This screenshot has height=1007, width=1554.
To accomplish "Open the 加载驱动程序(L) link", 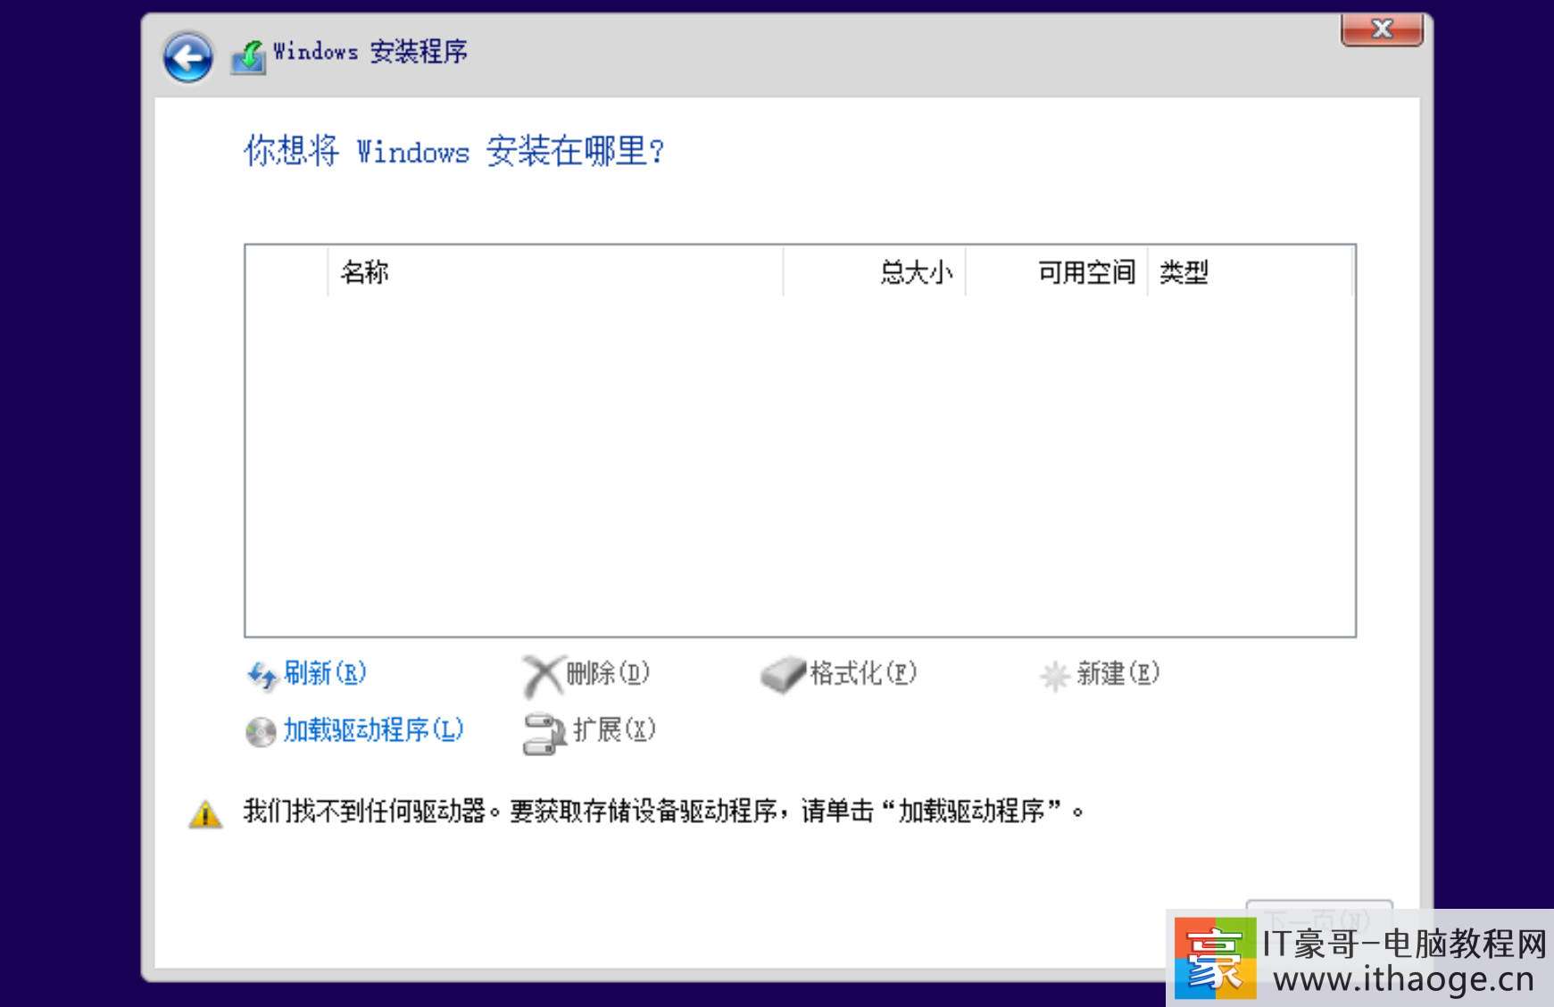I will 373,730.
